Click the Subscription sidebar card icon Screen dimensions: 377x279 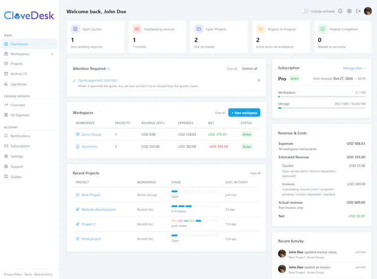(6, 146)
